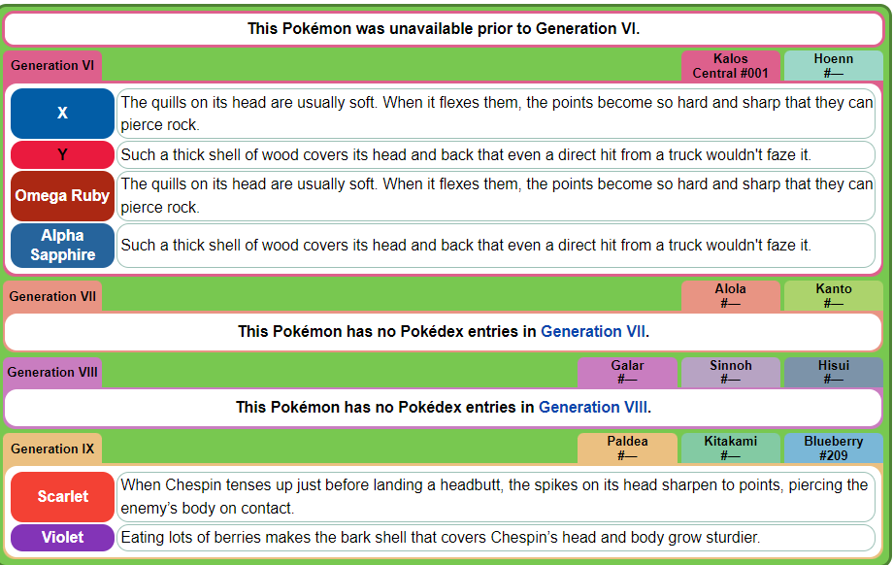Open the Generation VIII link
The height and width of the screenshot is (565, 893).
pyautogui.click(x=593, y=407)
